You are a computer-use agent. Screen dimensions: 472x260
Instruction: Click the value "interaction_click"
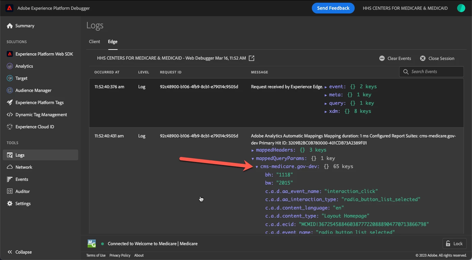click(x=351, y=191)
